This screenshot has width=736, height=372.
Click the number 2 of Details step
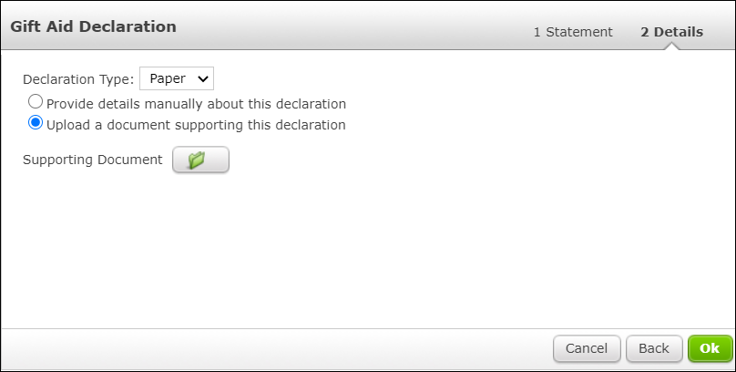[645, 32]
